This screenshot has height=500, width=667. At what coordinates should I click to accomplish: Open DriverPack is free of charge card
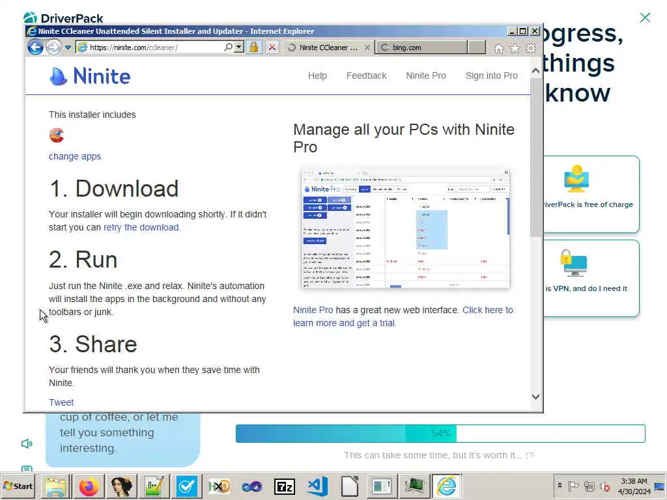591,194
